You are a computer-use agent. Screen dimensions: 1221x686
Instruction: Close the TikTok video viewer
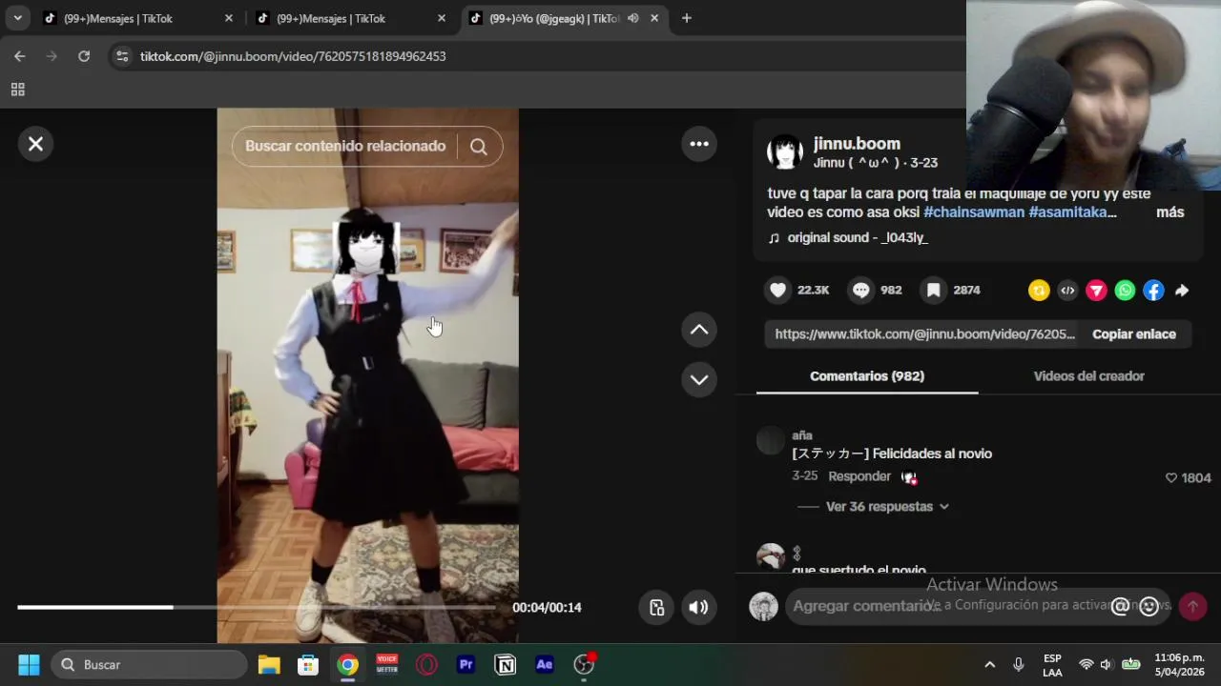coord(35,144)
